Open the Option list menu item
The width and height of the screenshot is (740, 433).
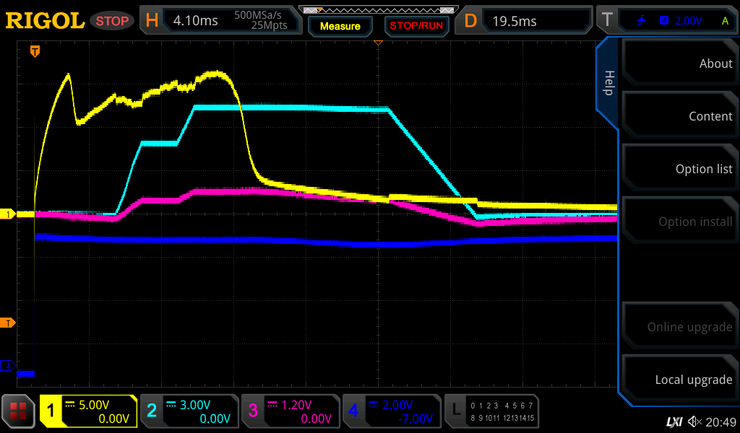click(679, 169)
